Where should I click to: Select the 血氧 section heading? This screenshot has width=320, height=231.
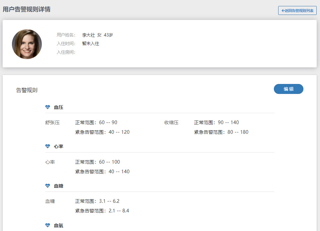58,226
